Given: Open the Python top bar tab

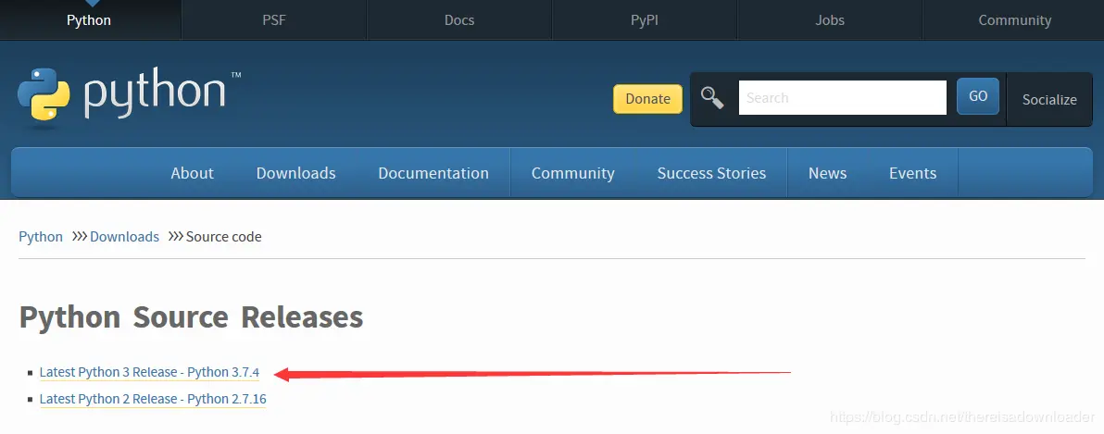Looking at the screenshot, I should pyautogui.click(x=89, y=19).
